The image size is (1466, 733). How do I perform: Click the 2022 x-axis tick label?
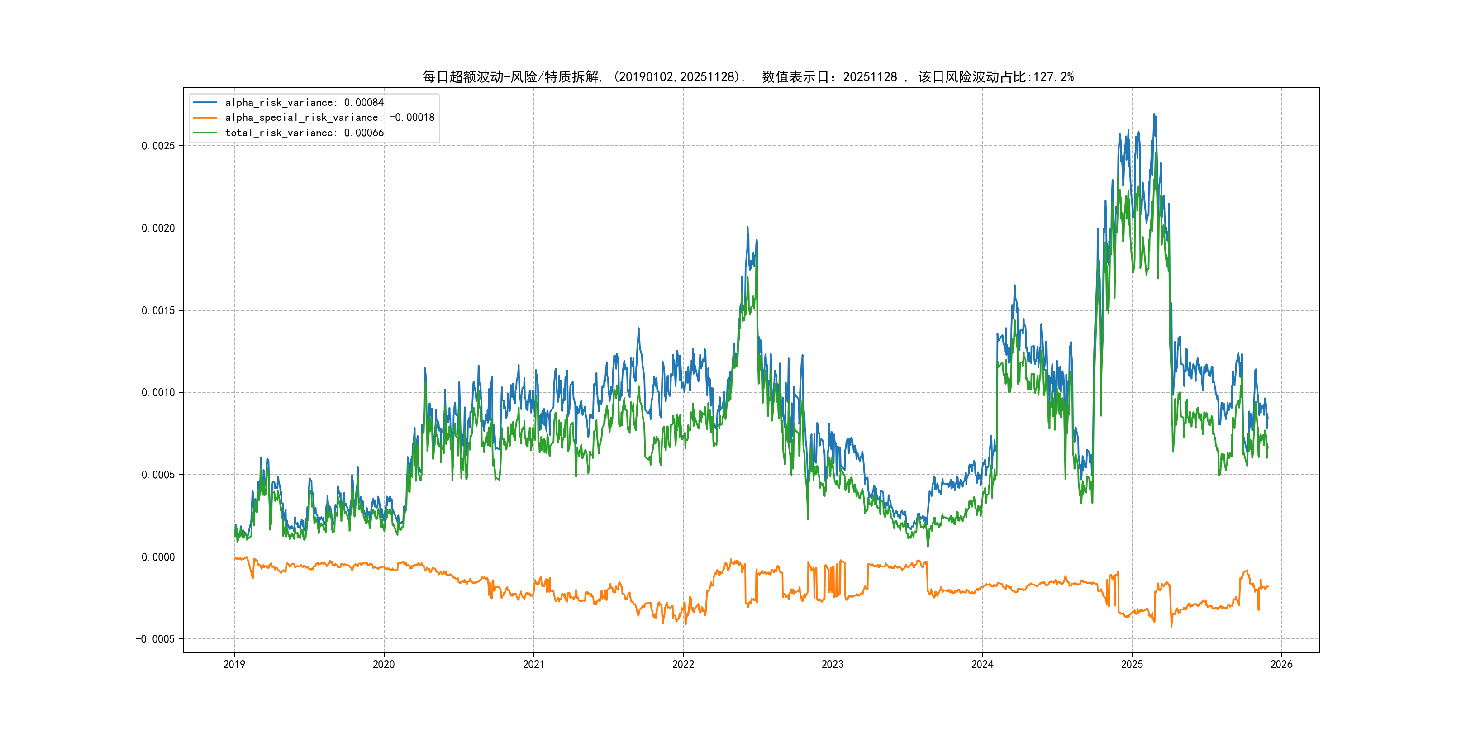[683, 664]
